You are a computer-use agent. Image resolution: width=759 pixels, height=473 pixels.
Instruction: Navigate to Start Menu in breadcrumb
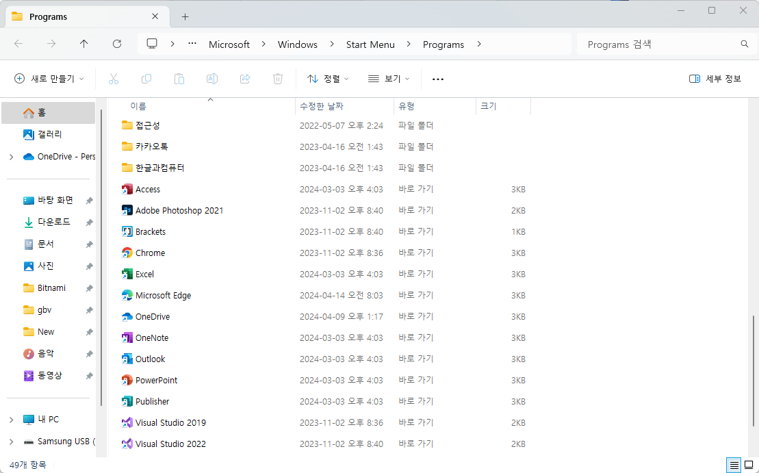point(370,44)
